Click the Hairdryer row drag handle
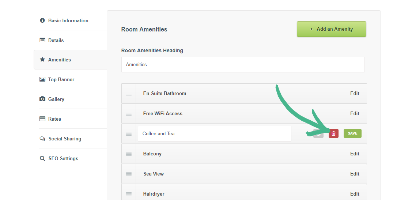This screenshot has width=393, height=200. [129, 194]
